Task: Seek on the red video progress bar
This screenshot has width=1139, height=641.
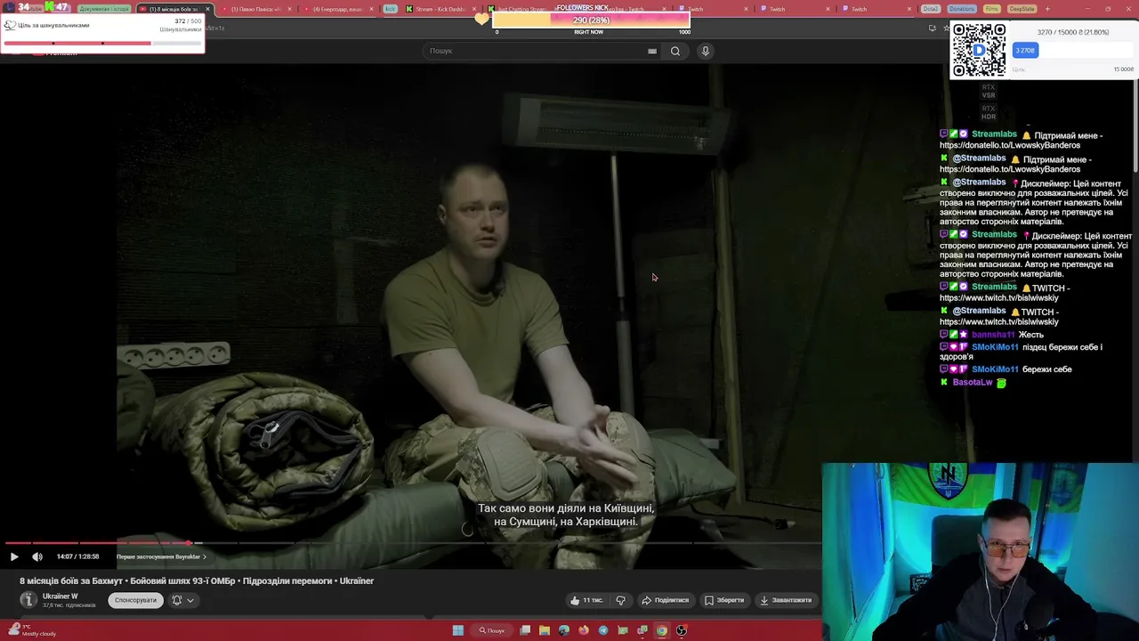Action: click(x=413, y=542)
